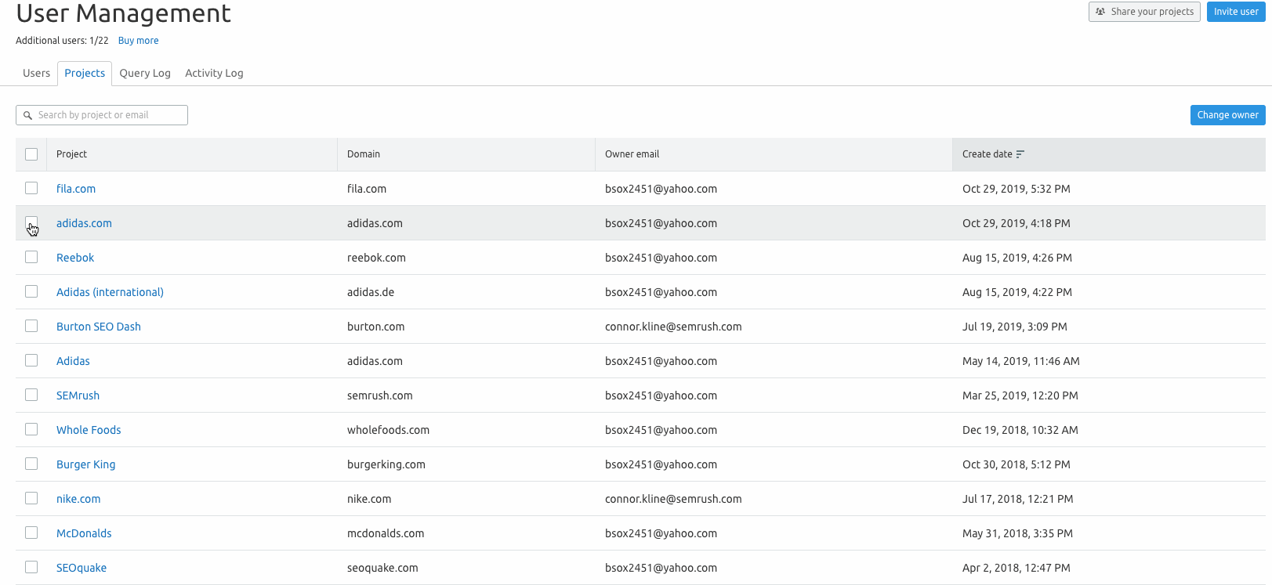Viewport: 1272px width, 585px height.
Task: Open the nike.com project link
Action: coord(78,499)
